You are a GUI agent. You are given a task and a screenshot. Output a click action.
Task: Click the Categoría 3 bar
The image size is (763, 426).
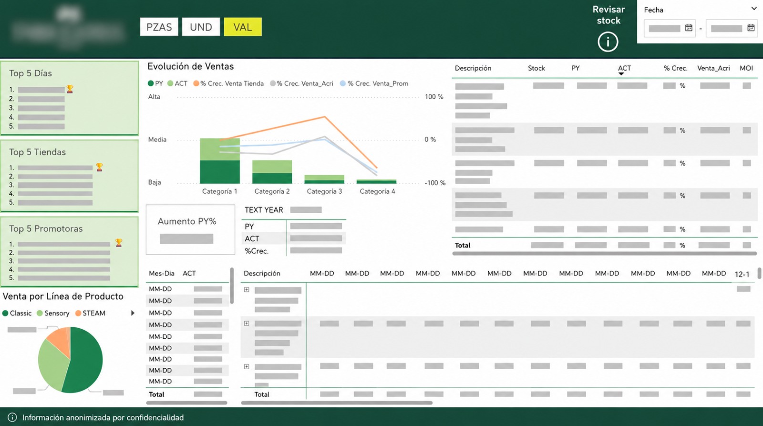click(x=324, y=179)
